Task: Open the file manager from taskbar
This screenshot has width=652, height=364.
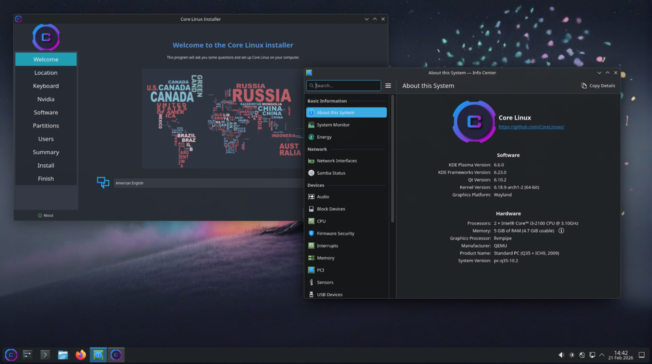Action: (x=63, y=355)
